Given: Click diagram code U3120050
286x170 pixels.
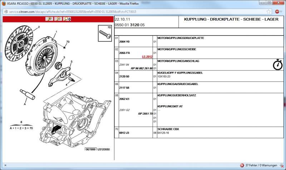Looking at the screenshot, I should 104,149.
